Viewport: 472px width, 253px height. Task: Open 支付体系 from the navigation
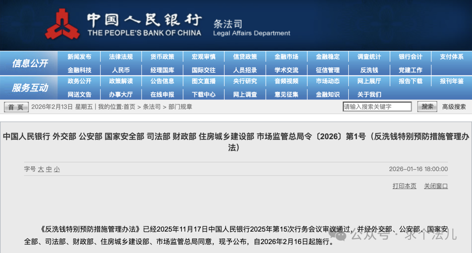451,57
